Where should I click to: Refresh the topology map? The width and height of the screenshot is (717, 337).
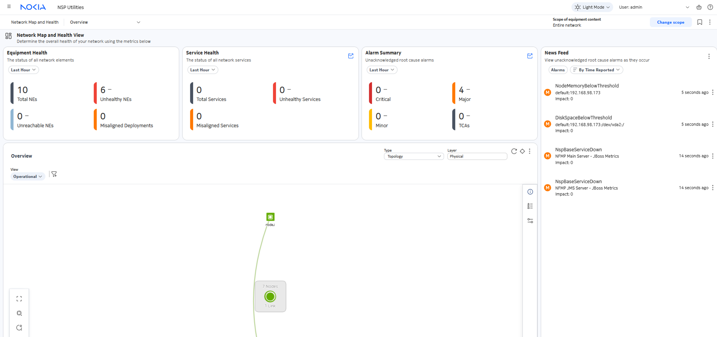514,151
